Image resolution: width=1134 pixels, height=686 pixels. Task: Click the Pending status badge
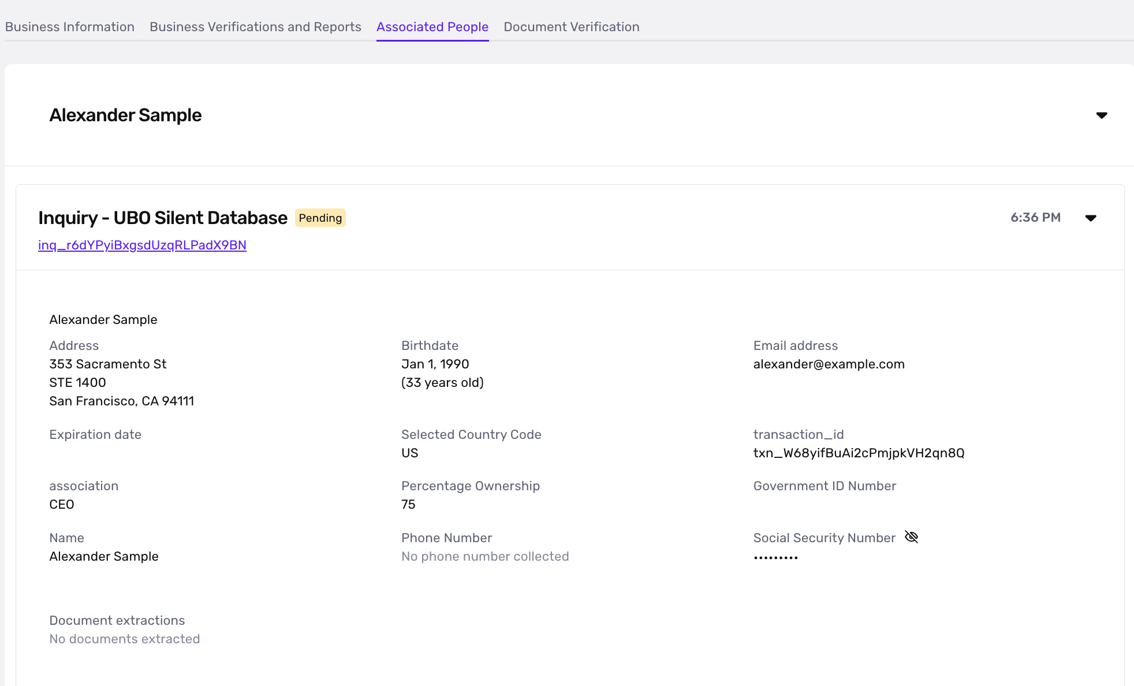click(x=320, y=218)
